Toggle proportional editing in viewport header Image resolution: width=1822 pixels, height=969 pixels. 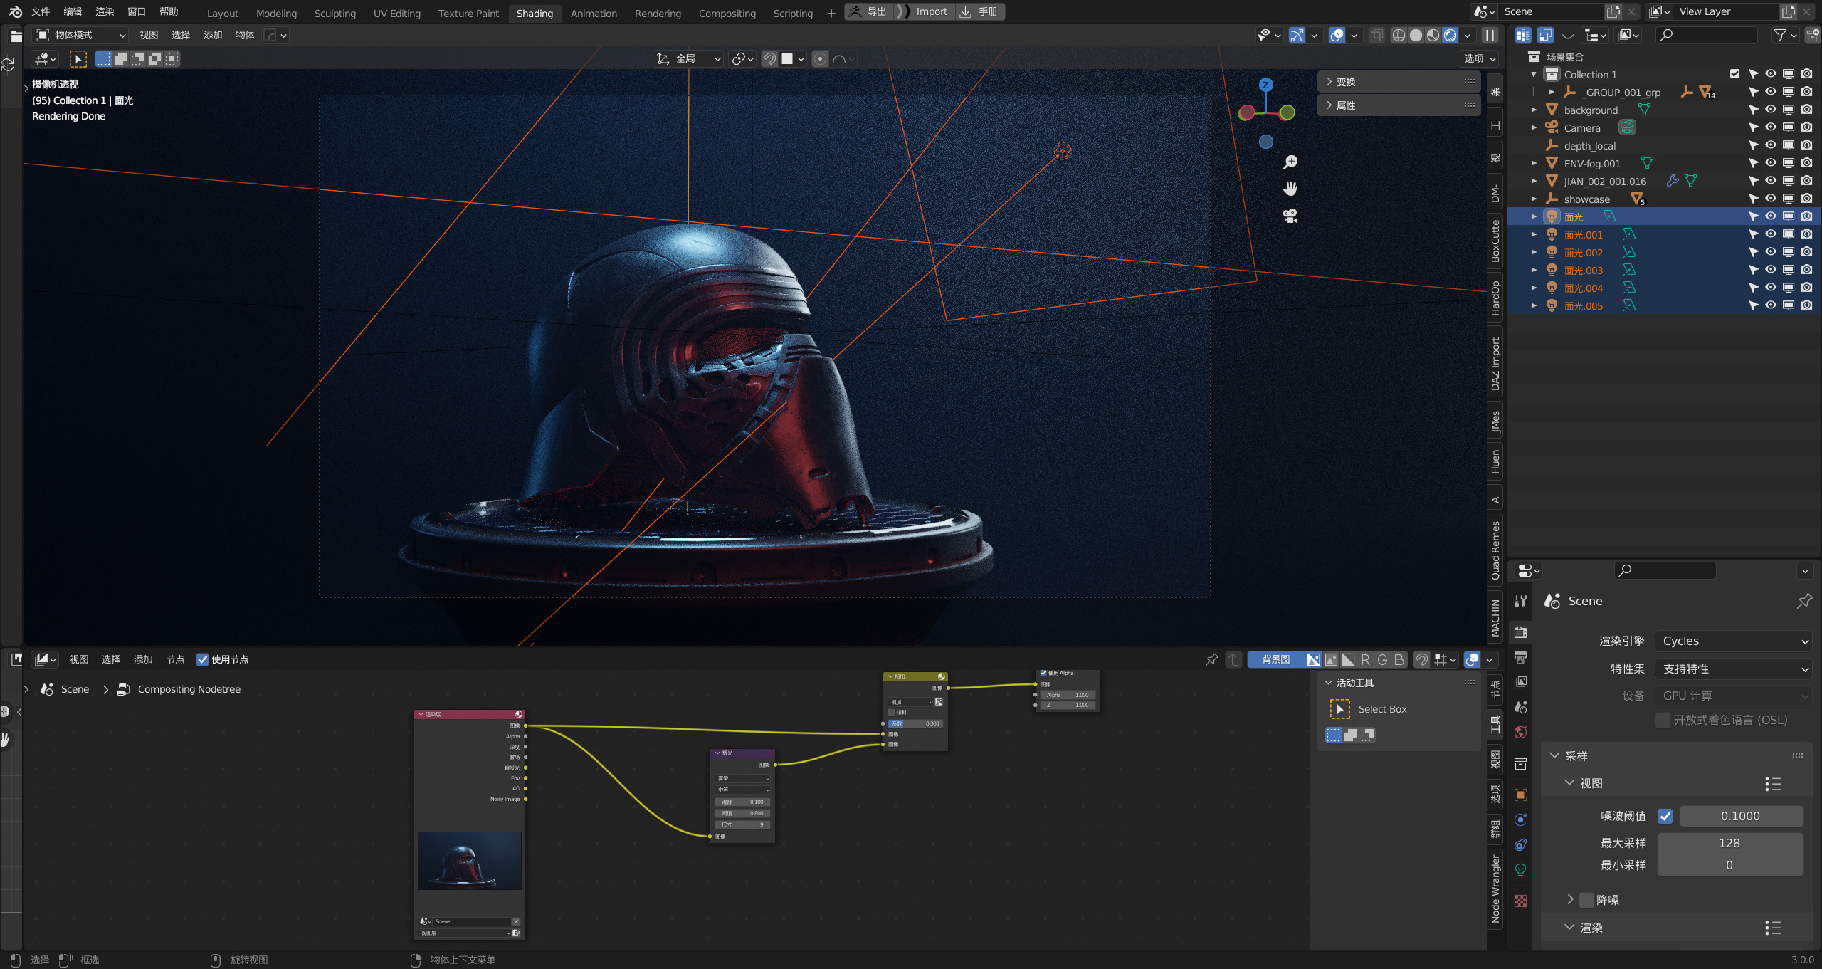tap(820, 59)
